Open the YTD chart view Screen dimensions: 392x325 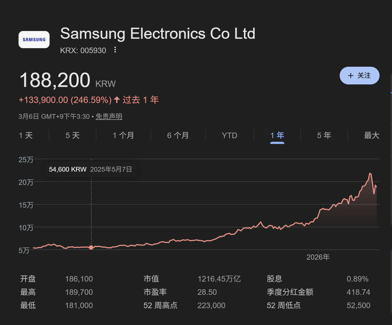tap(229, 135)
